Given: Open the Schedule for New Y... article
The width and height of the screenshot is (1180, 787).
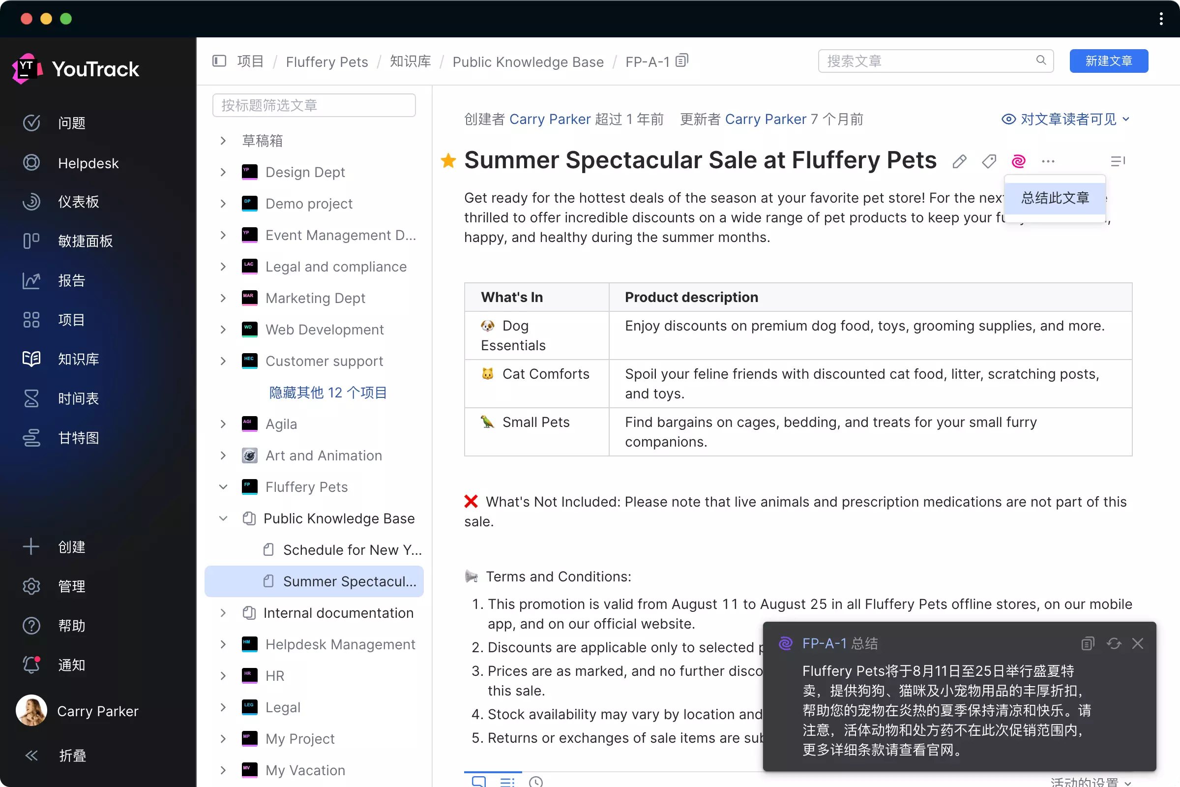Looking at the screenshot, I should click(351, 550).
